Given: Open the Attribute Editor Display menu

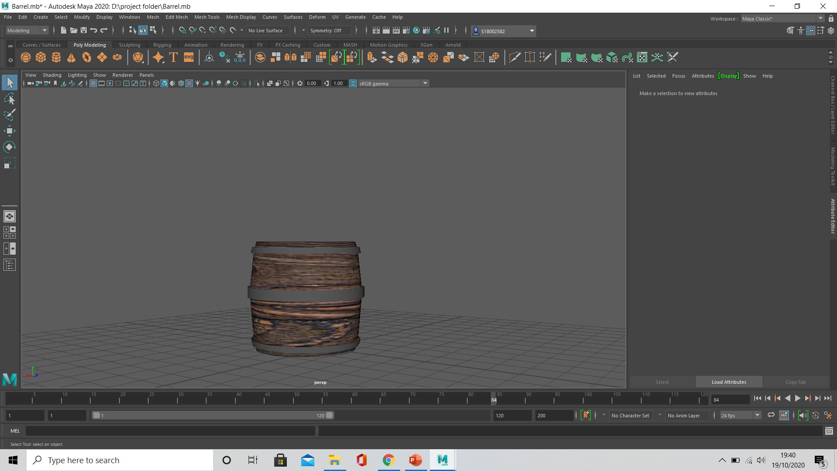Looking at the screenshot, I should [728, 76].
